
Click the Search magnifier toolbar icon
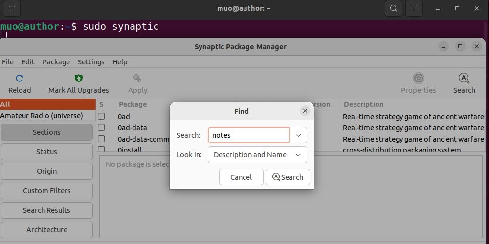[x=464, y=78]
